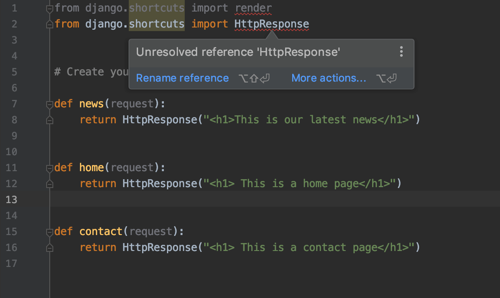Click HttpResponse call on line 16
The height and width of the screenshot is (298, 500).
(x=160, y=248)
